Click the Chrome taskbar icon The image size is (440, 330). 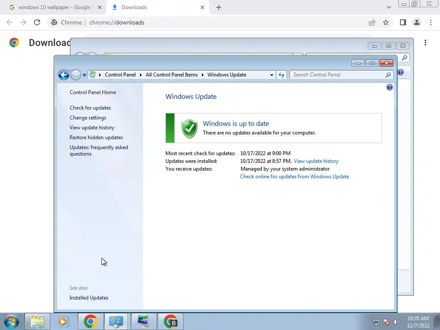90,321
